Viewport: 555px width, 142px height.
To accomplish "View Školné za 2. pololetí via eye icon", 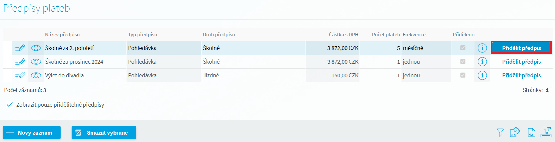I will point(36,48).
